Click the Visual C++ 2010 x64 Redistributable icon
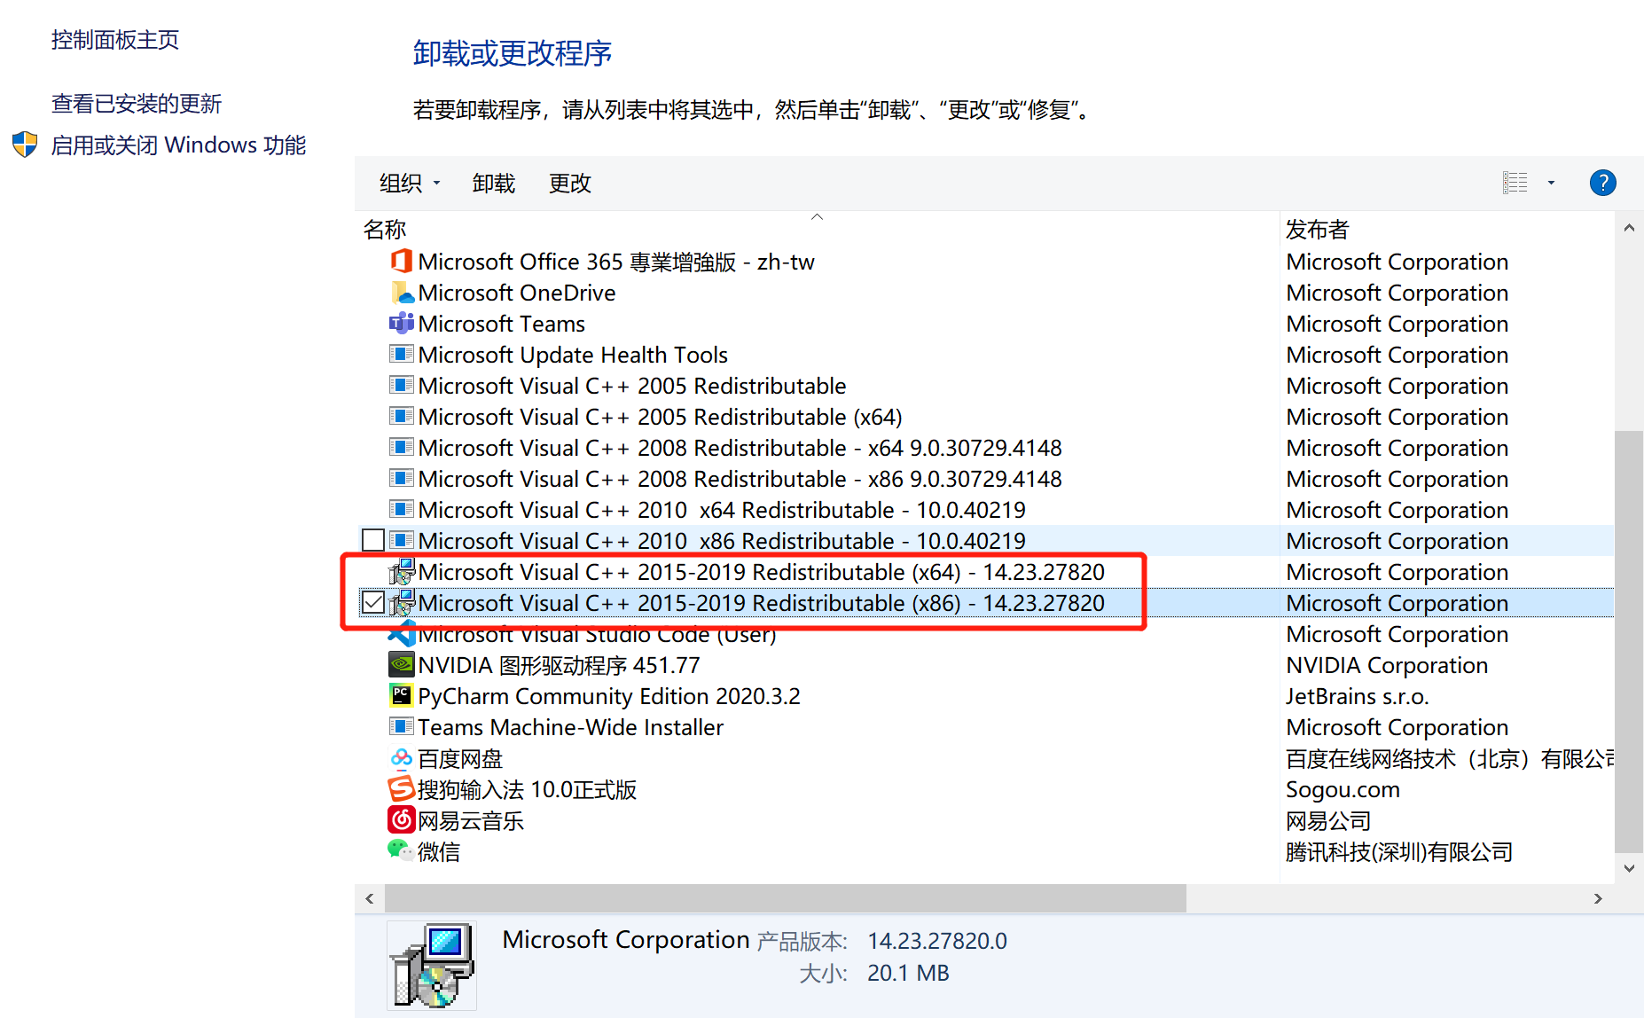This screenshot has height=1018, width=1644. [x=402, y=510]
